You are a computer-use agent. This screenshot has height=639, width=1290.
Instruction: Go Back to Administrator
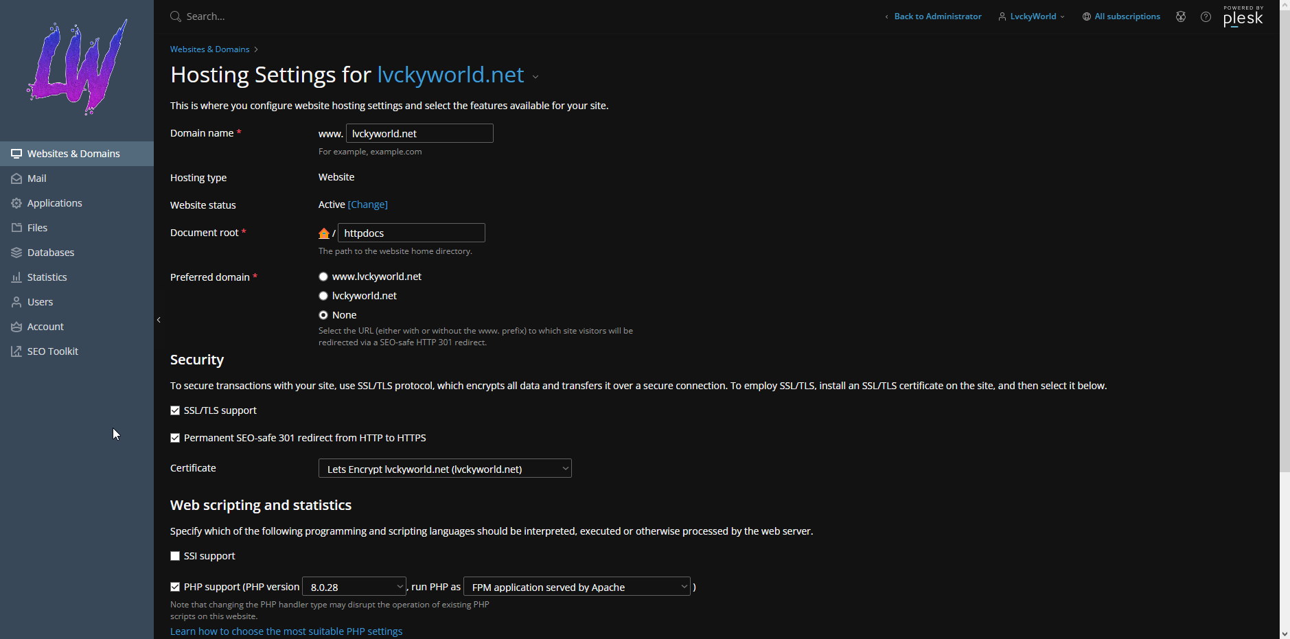[937, 16]
